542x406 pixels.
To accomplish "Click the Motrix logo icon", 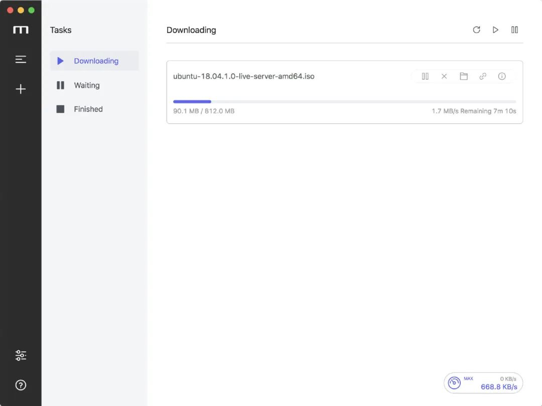I will [21, 30].
